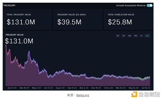
Task: Open the llama.xyz source link
Action: tap(83, 95)
